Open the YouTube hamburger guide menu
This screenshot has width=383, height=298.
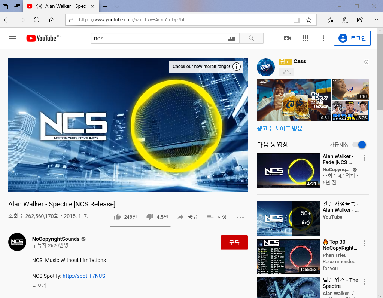13,38
